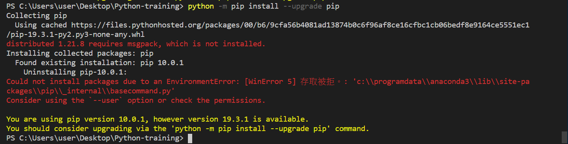This screenshot has height=144, width=568.
Task: Click "Found existing installation: pip 10.0.1" text
Action: click(x=99, y=63)
